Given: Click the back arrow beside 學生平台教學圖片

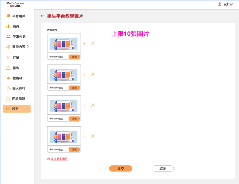Looking at the screenshot, I should tap(43, 16).
